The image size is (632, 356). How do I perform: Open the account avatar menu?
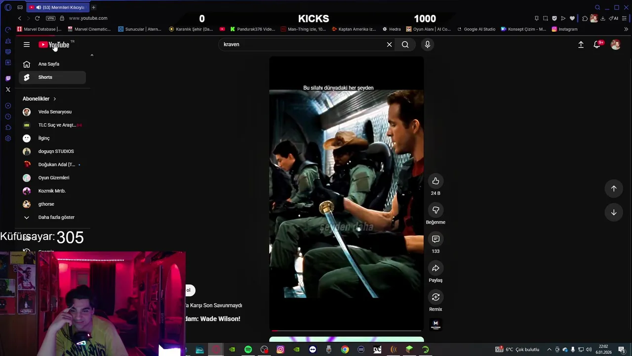[615, 44]
